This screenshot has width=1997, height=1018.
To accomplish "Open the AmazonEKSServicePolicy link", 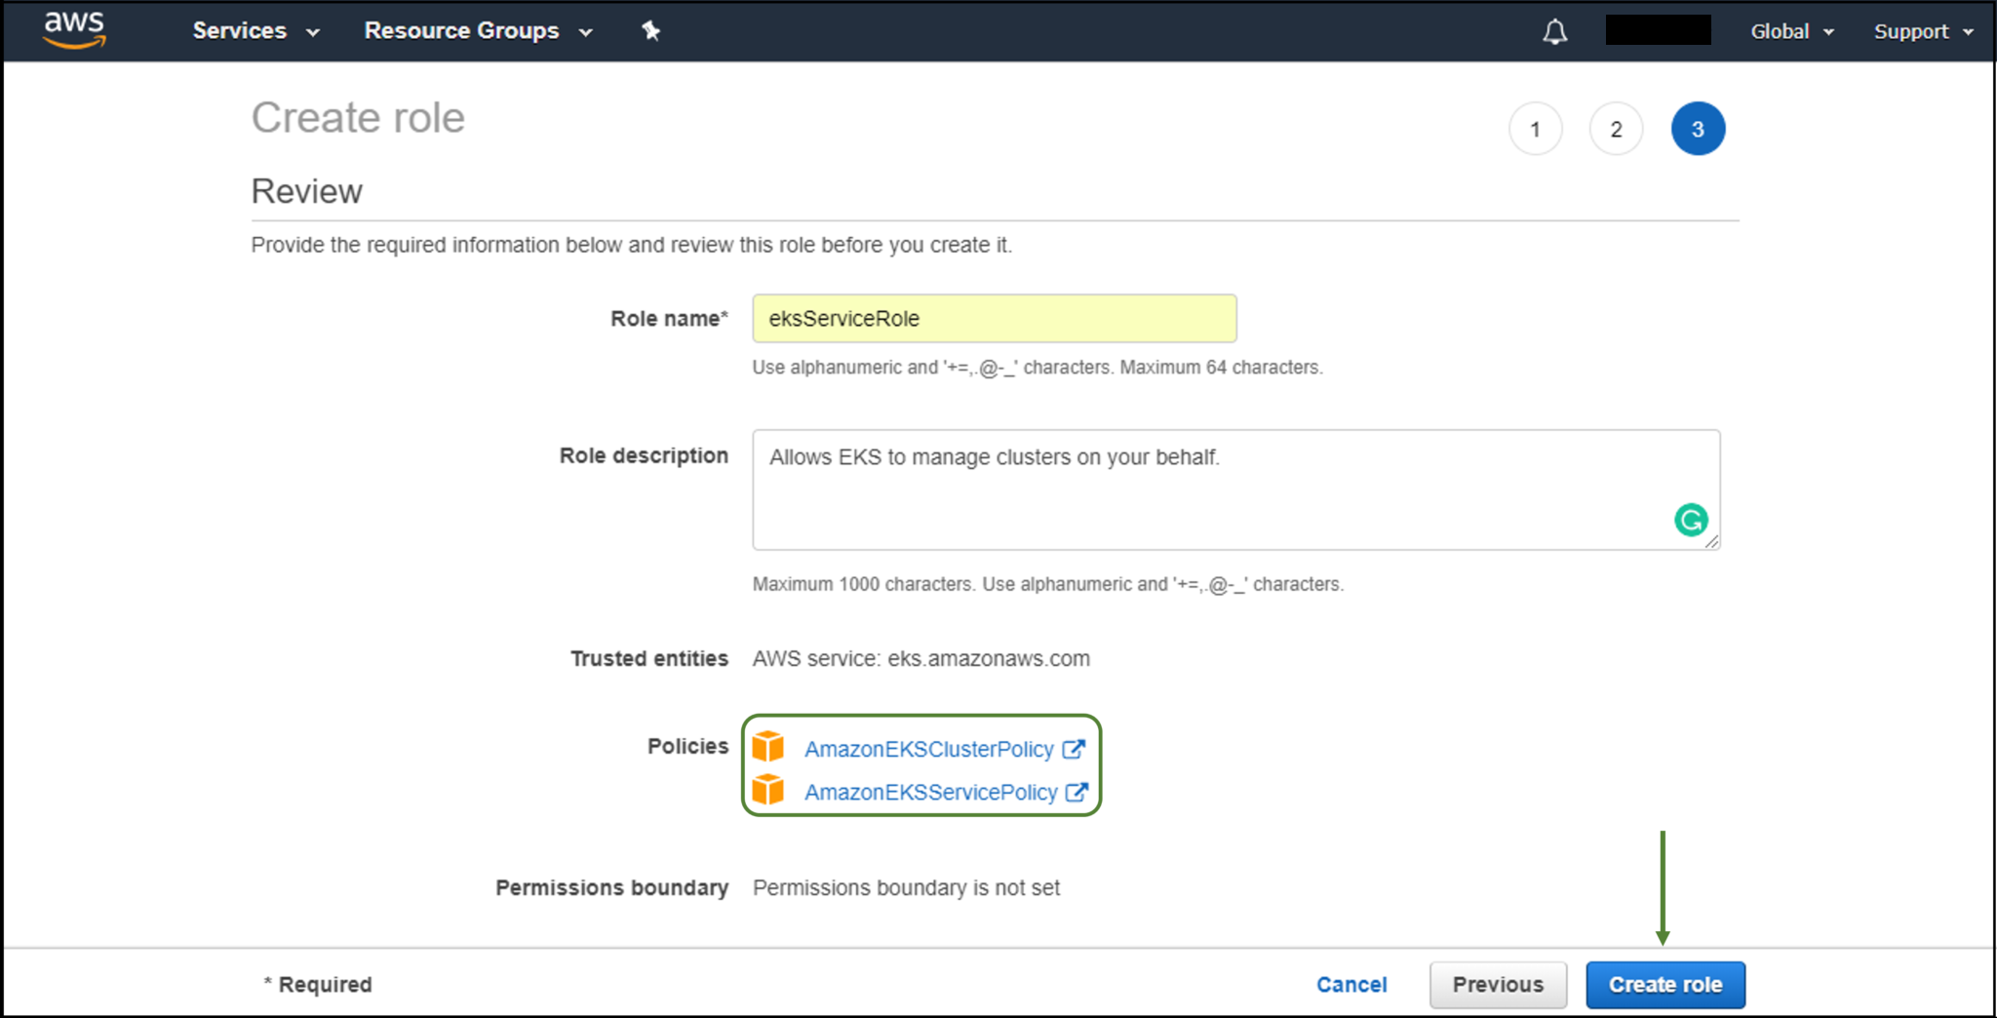I will click(x=930, y=792).
